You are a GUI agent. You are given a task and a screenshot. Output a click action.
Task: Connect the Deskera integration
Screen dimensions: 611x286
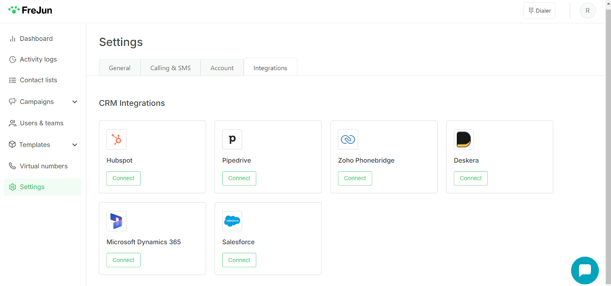point(470,178)
